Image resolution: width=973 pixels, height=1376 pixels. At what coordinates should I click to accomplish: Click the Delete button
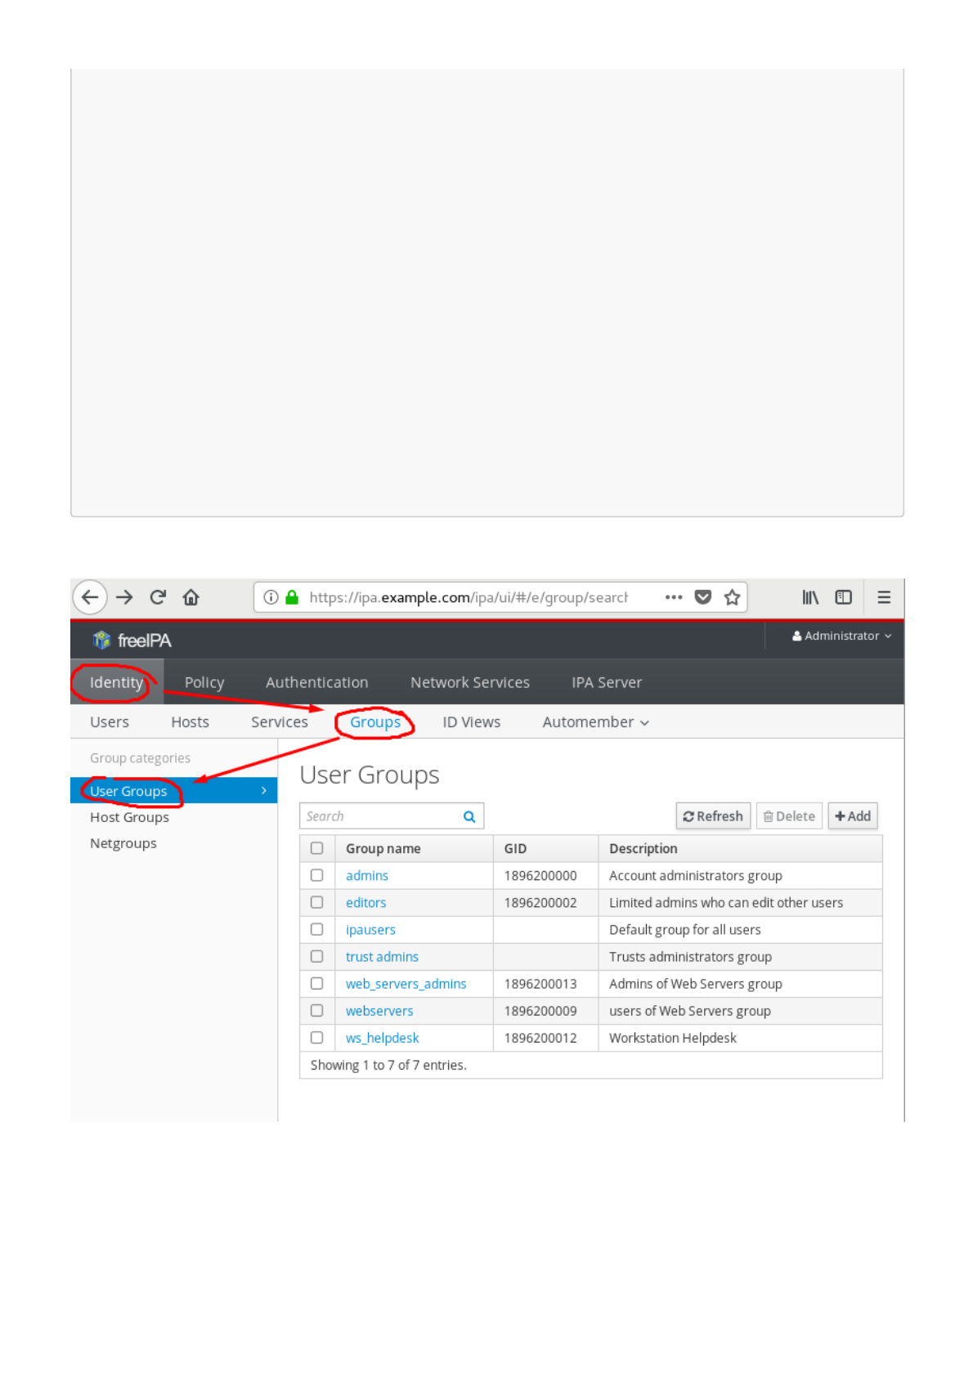click(789, 816)
